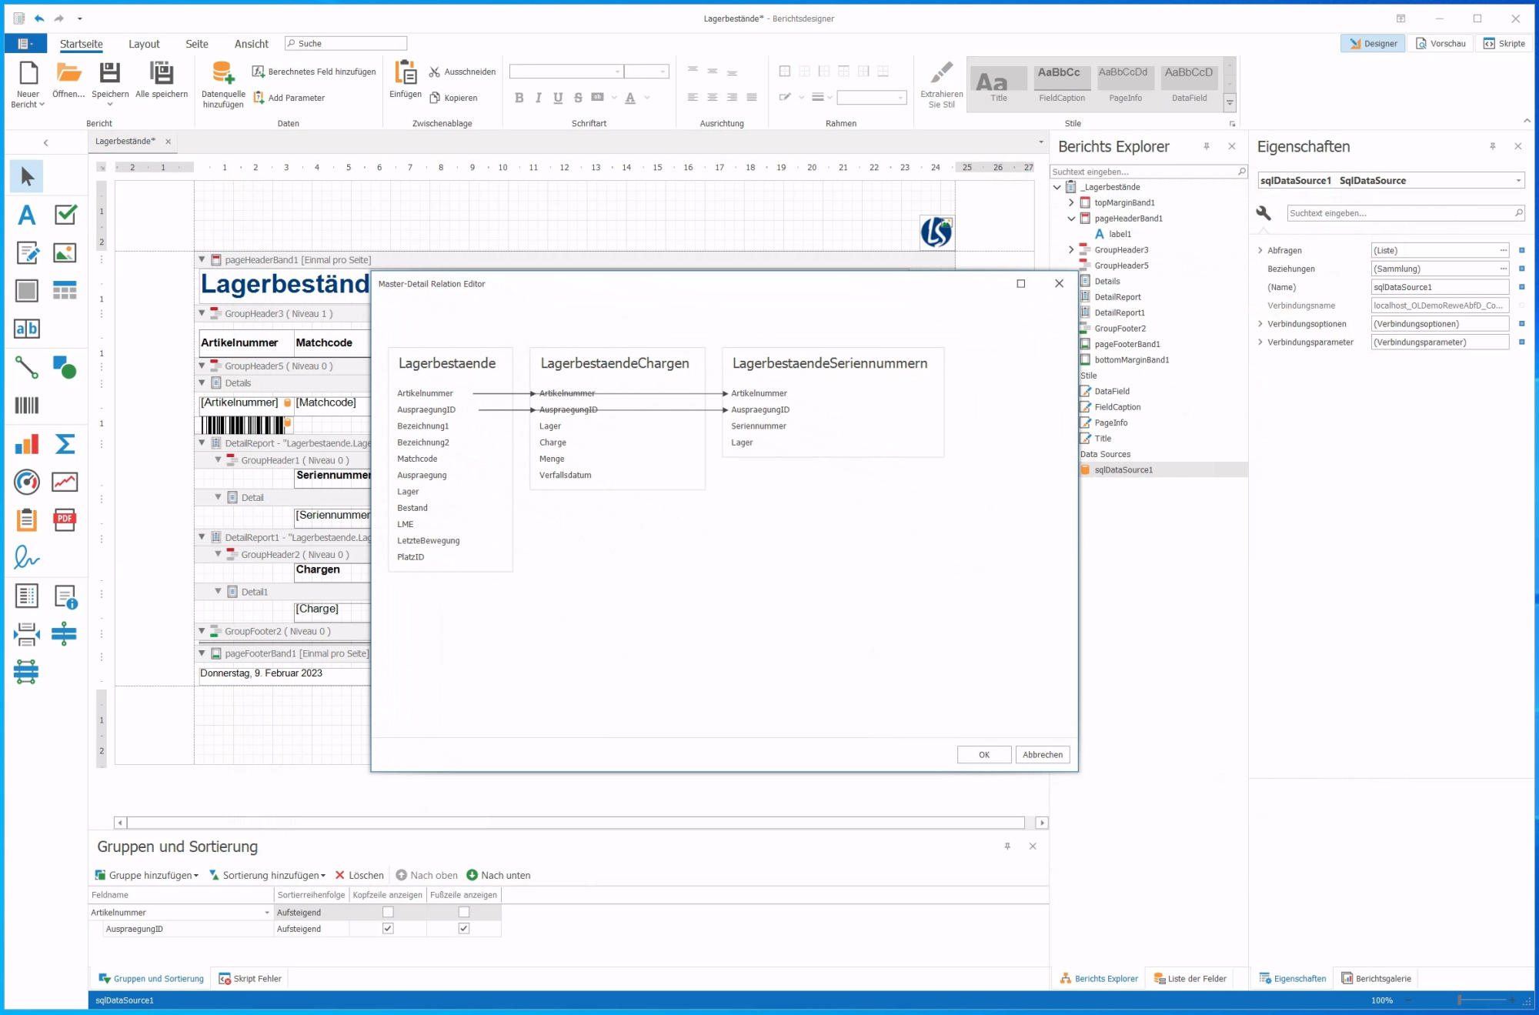The width and height of the screenshot is (1539, 1015).
Task: Switch to Liste der Felder tab
Action: [1190, 979]
